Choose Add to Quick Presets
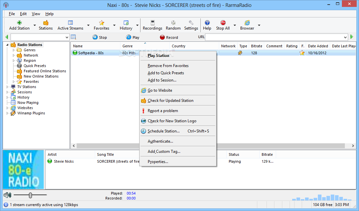 (178, 73)
